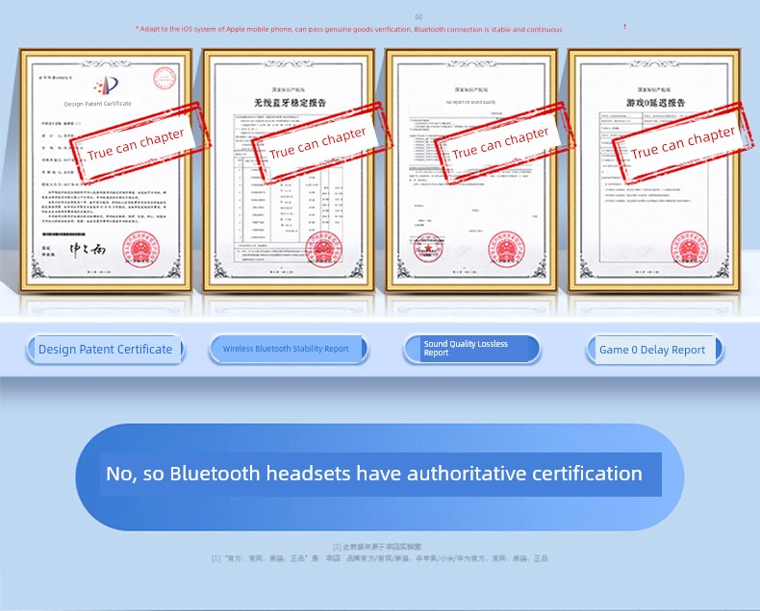Click 'True can chapter' stamp on game certificate
The height and width of the screenshot is (611, 760).
683,144
